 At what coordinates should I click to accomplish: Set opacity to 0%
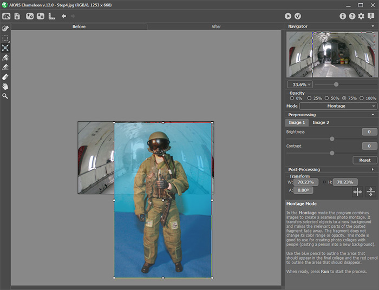(292, 98)
